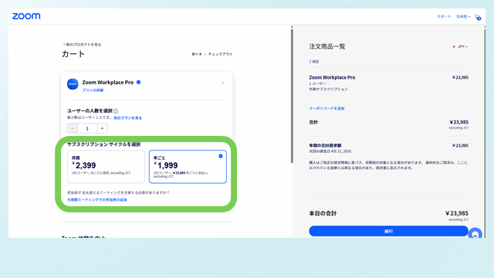Open the 日本語 language dropdown
The height and width of the screenshot is (278, 494).
tap(463, 16)
